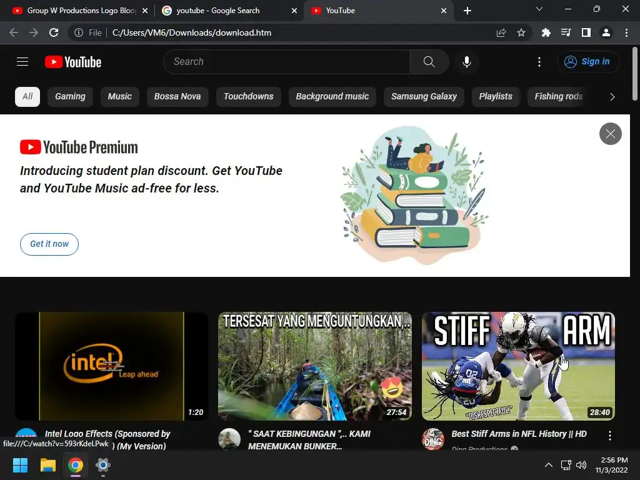
Task: Select the Touchdowns filter chip
Action: (x=249, y=97)
